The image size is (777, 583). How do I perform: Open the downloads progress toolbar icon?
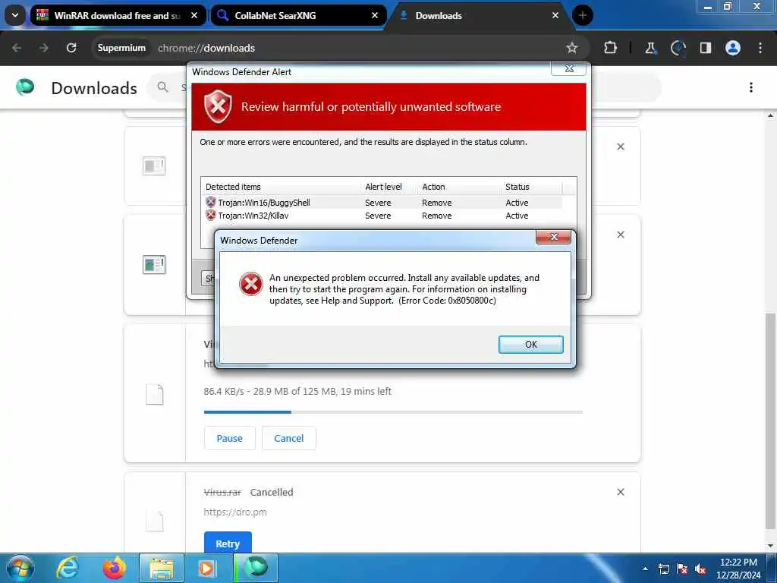678,48
